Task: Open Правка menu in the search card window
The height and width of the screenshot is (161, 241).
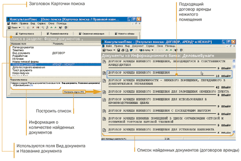Action: (x=24, y=24)
